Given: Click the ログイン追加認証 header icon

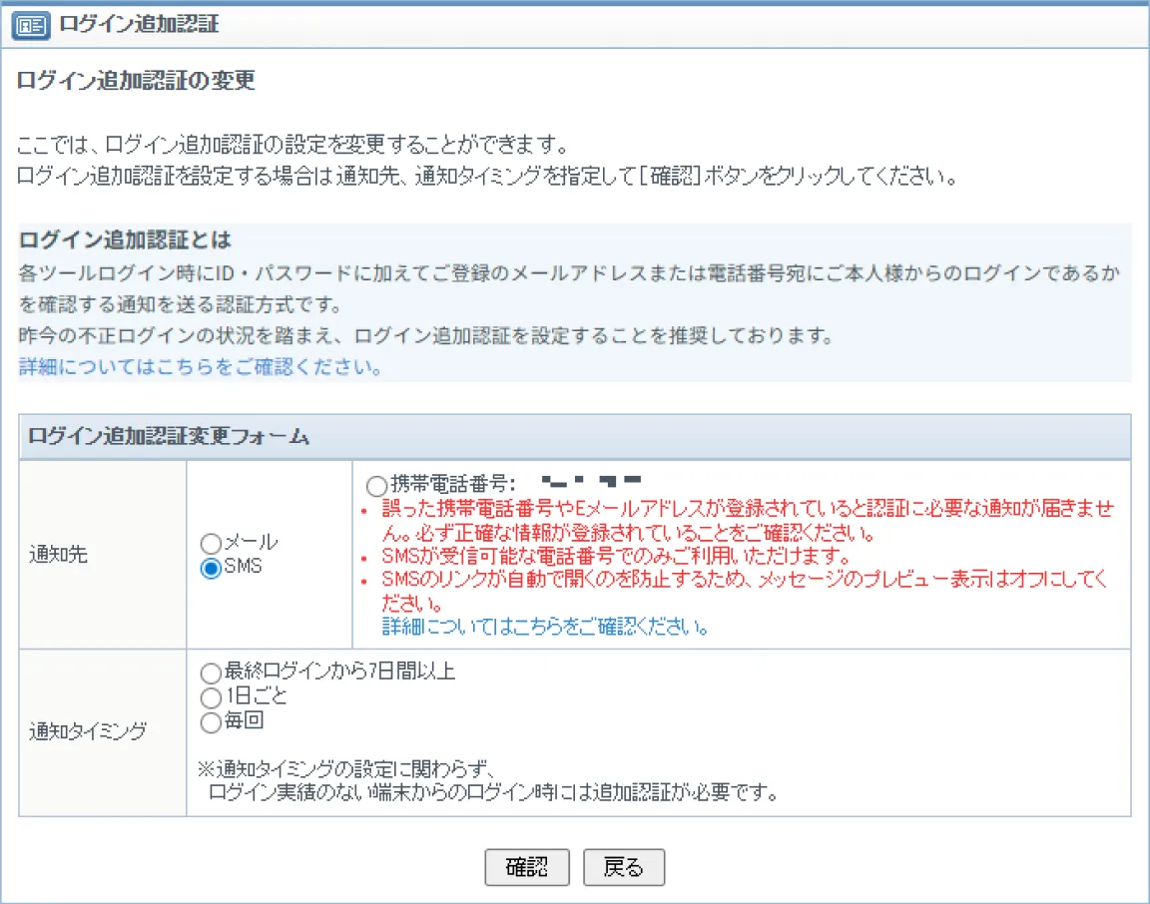Looking at the screenshot, I should (31, 26).
